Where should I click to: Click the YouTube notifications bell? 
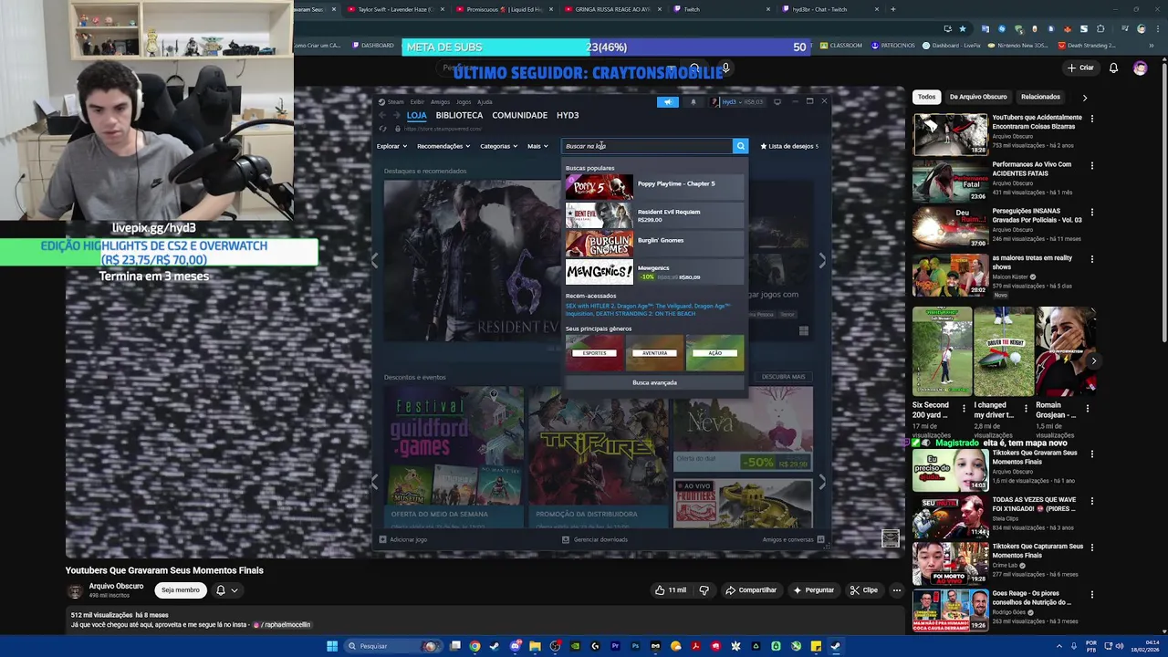point(1113,68)
